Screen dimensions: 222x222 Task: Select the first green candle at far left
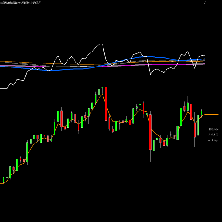coord(4,180)
